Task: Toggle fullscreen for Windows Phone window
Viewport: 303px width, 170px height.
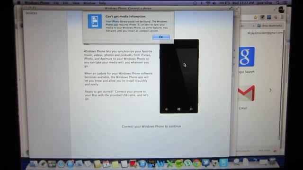Action: click(x=231, y=8)
